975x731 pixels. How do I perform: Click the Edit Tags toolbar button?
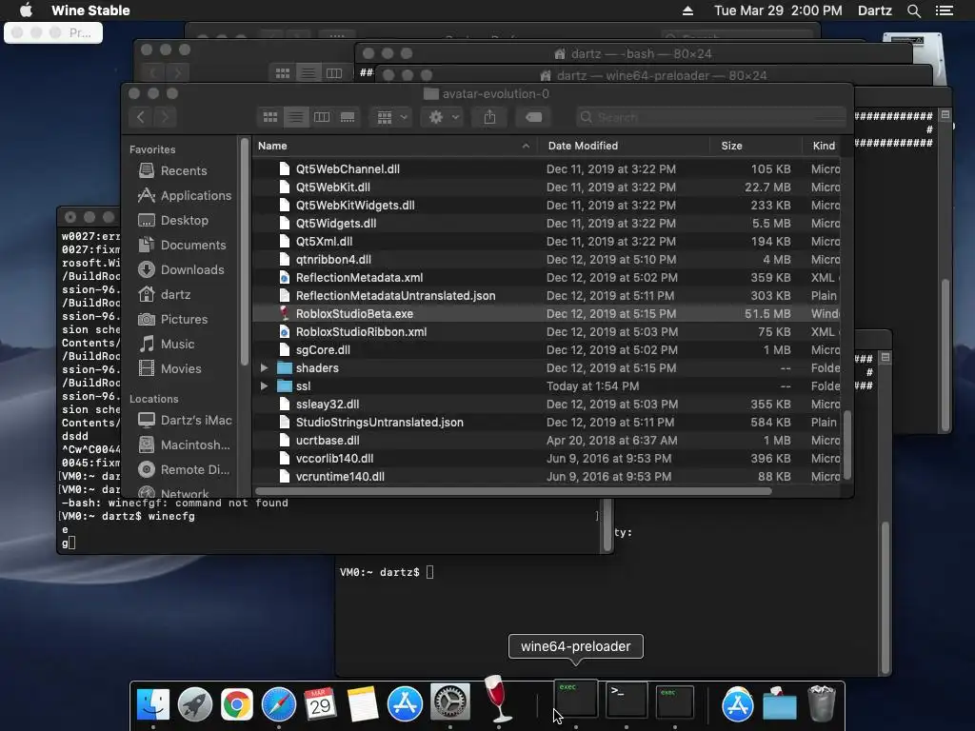[533, 117]
